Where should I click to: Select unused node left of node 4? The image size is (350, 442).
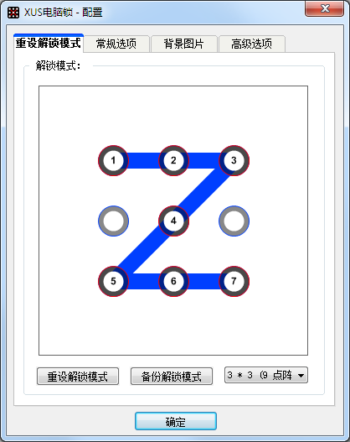pyautogui.click(x=113, y=221)
